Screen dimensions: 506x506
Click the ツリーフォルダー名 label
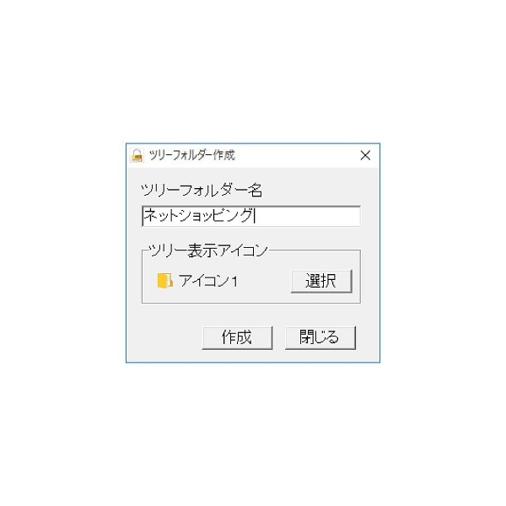pos(202,191)
